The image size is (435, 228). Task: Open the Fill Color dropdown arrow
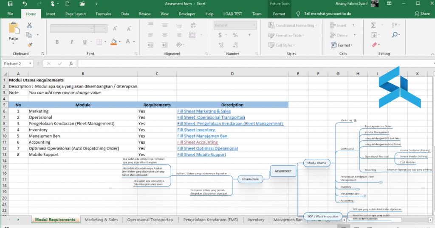point(119,42)
